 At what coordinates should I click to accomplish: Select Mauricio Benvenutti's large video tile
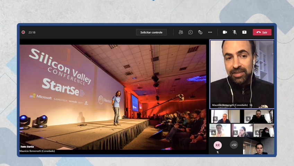[242, 74]
